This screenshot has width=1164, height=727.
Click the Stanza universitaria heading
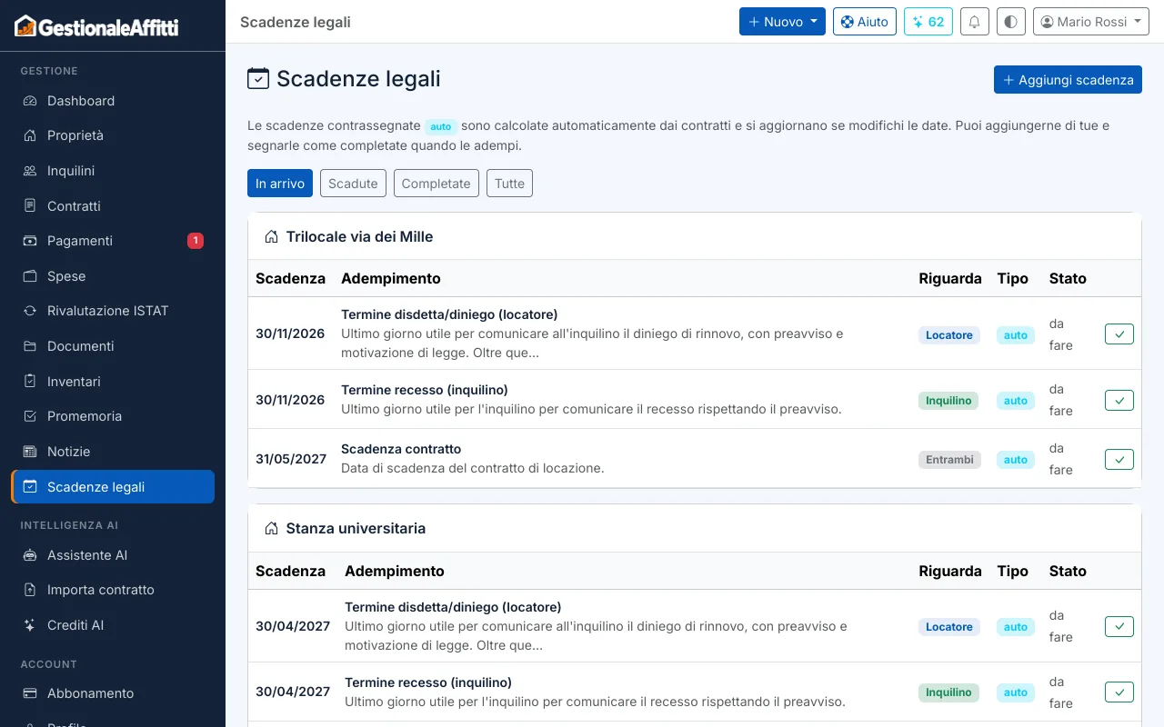click(356, 529)
